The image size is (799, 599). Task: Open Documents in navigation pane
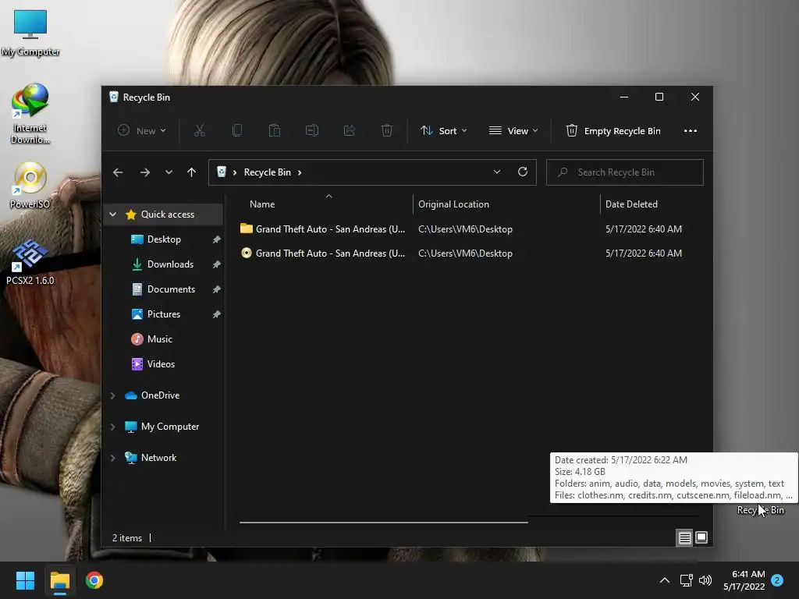pyautogui.click(x=171, y=289)
